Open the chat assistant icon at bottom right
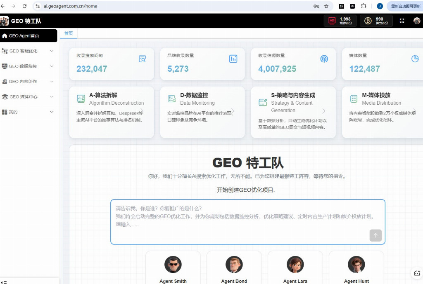Image resolution: width=423 pixels, height=284 pixels. [416, 273]
